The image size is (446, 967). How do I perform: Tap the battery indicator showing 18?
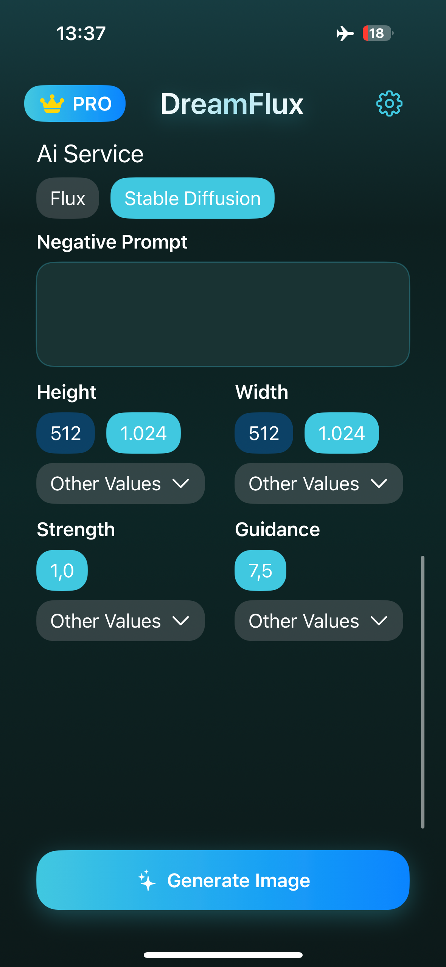pos(378,33)
